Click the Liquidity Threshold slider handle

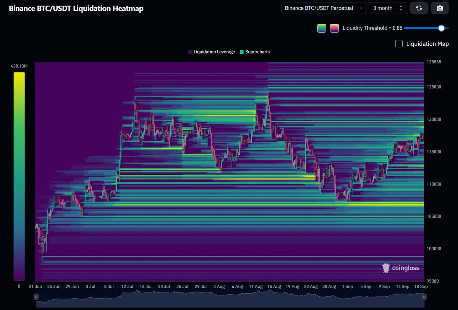click(442, 28)
